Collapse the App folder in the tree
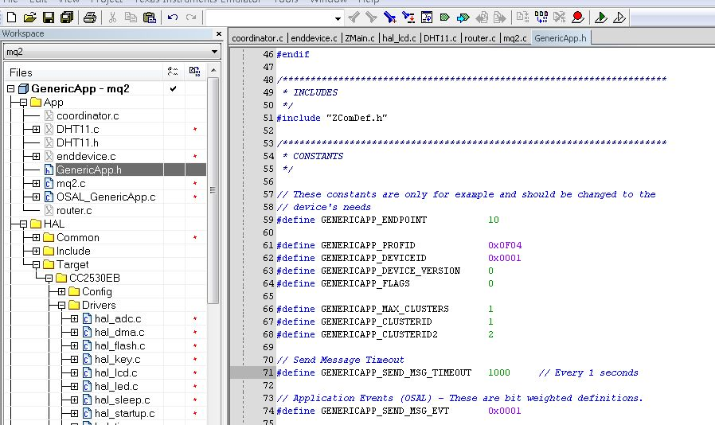 coord(23,103)
